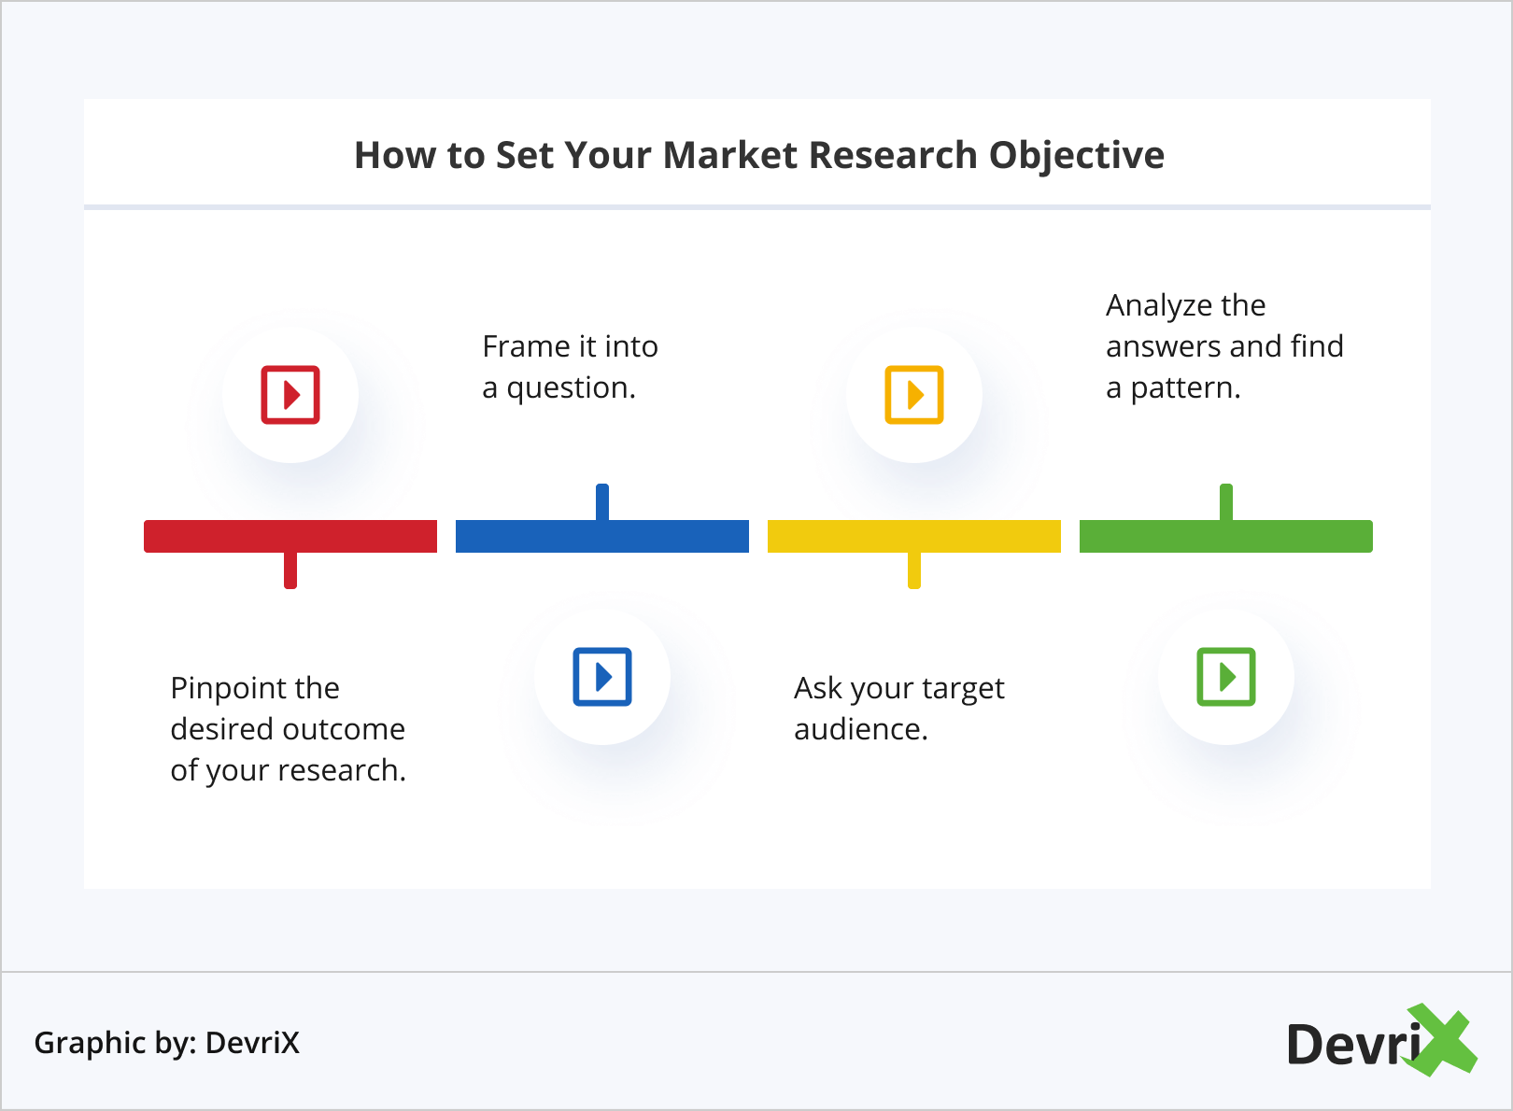
Task: Click the red play arrow icon
Action: (x=290, y=395)
